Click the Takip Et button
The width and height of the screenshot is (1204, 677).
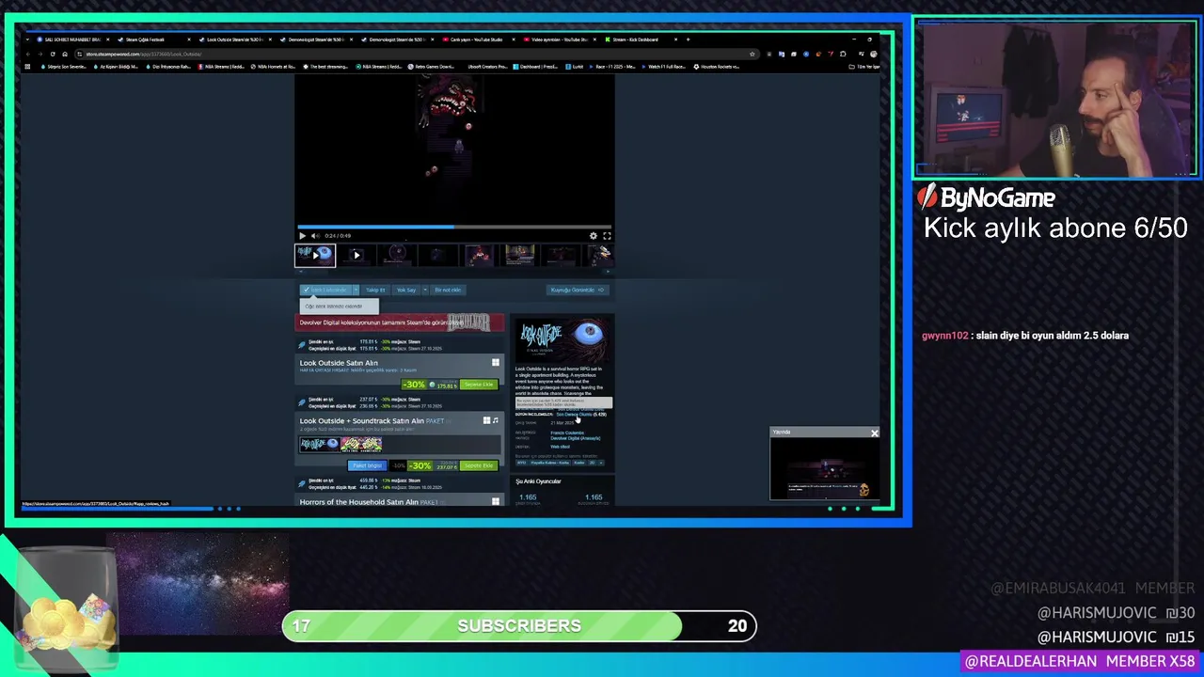coord(375,290)
